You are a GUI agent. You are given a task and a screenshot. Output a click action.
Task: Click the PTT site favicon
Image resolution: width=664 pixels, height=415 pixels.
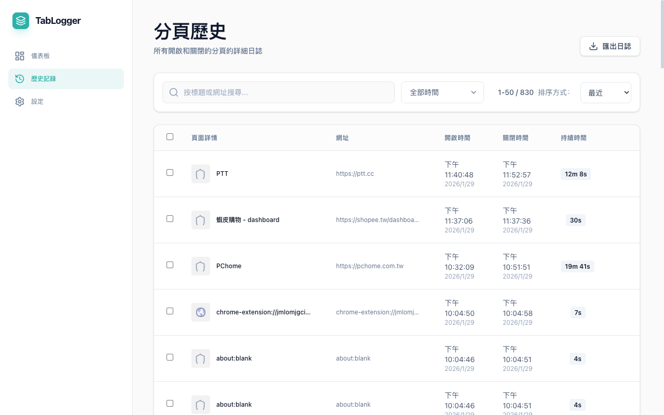(201, 173)
